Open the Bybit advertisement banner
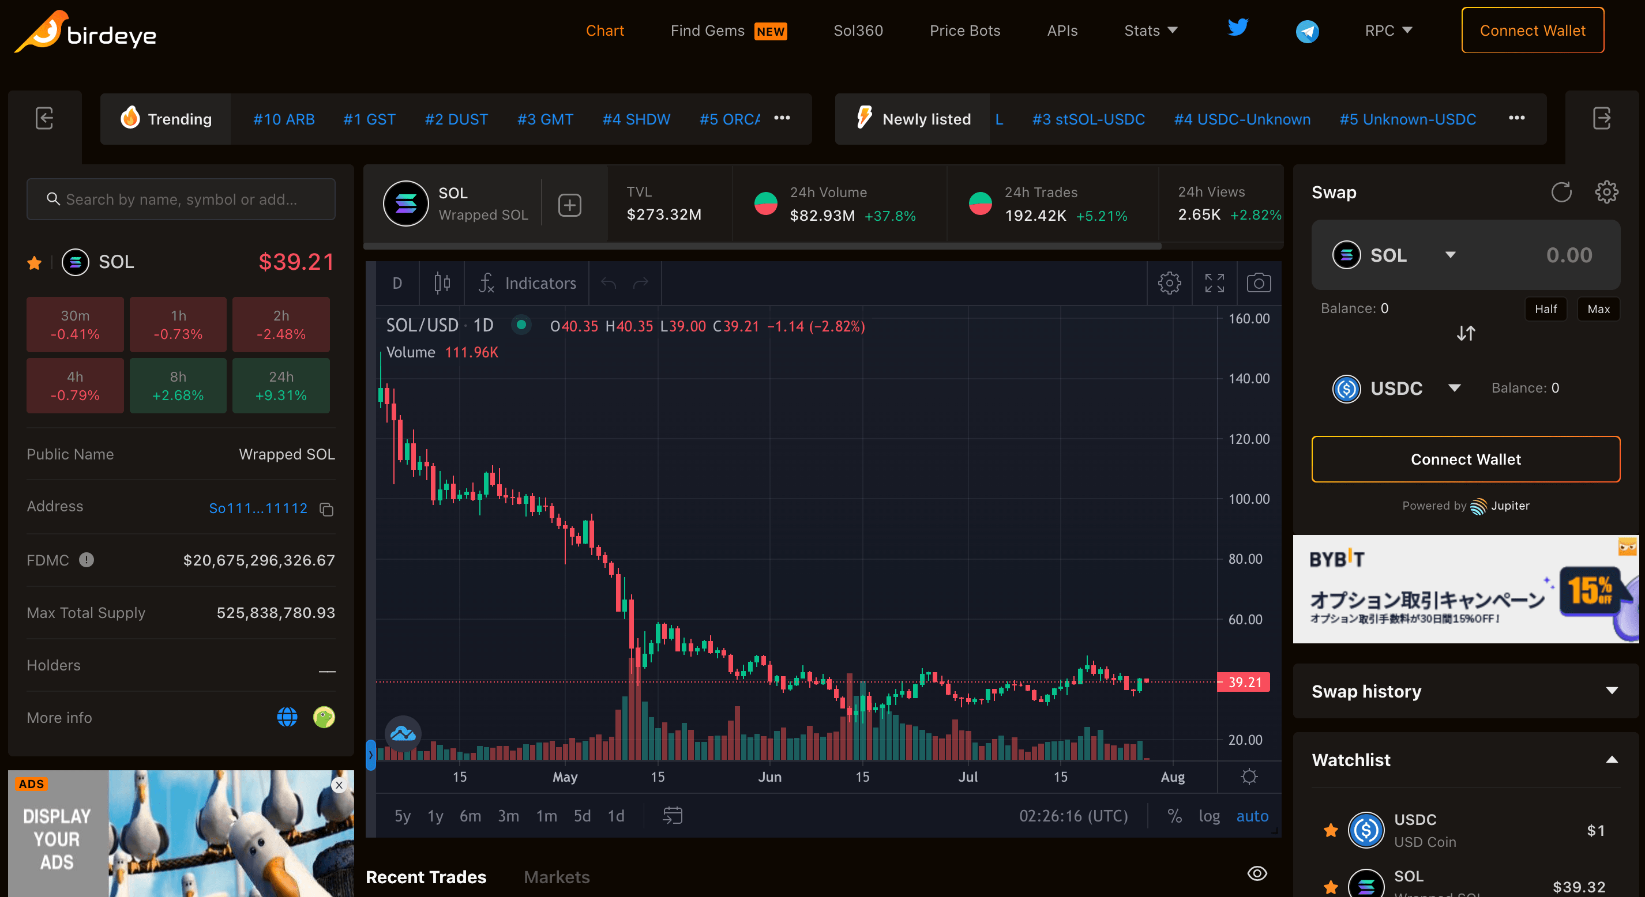The image size is (1645, 897). tap(1465, 589)
